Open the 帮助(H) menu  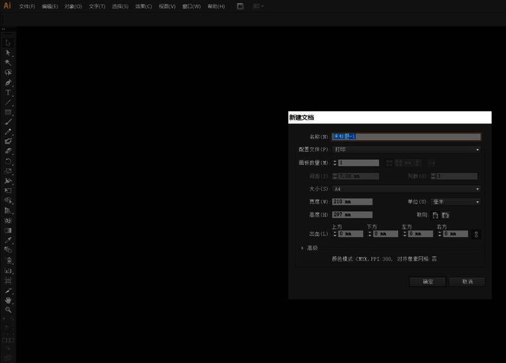click(x=216, y=6)
